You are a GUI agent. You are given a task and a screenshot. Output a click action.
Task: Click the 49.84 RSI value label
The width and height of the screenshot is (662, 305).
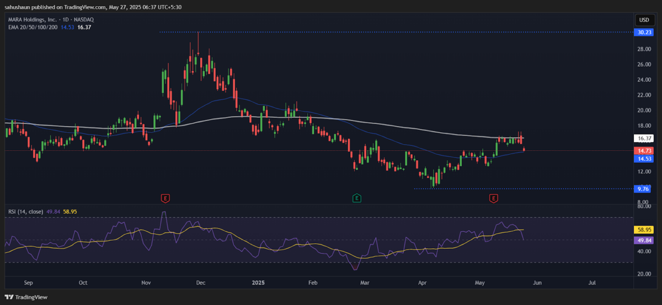click(643, 240)
